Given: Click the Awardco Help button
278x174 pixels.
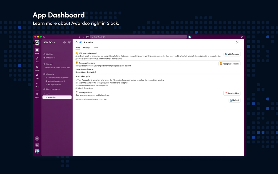Looking at the screenshot, I should click(x=232, y=93).
